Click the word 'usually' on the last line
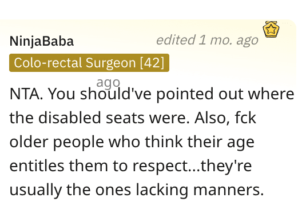 (35, 191)
